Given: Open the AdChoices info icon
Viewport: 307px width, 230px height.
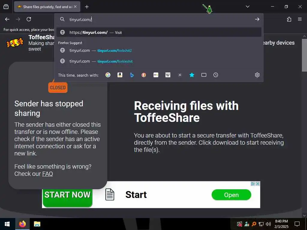Looking at the screenshot, I should point(253,184).
